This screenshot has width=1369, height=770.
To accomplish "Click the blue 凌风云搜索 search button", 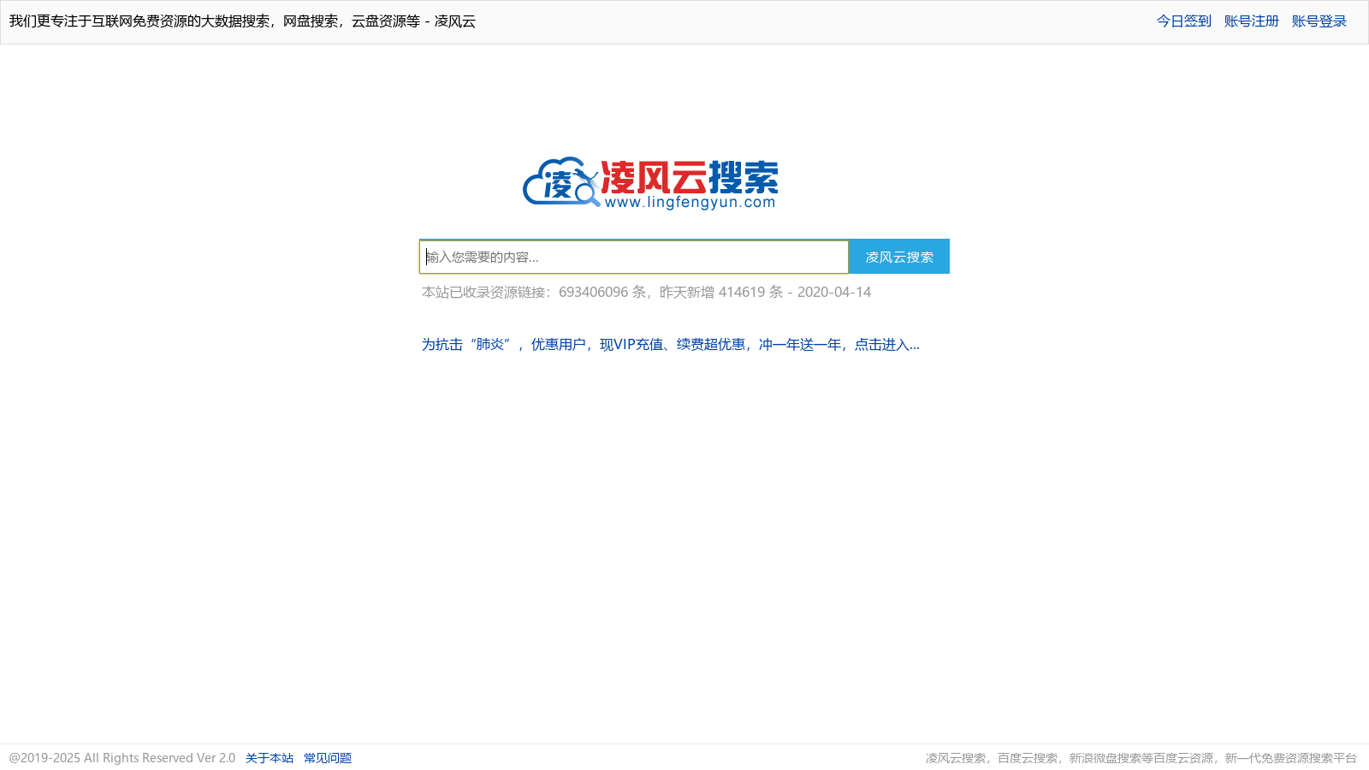I will (899, 257).
